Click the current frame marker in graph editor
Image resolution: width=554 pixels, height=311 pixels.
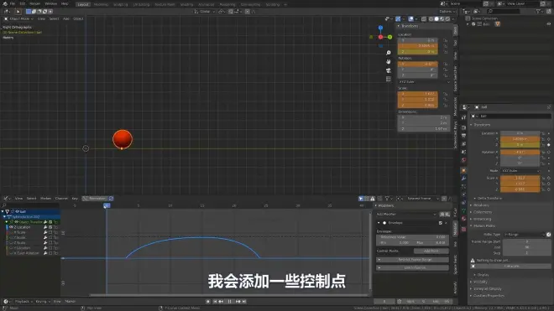[107, 205]
